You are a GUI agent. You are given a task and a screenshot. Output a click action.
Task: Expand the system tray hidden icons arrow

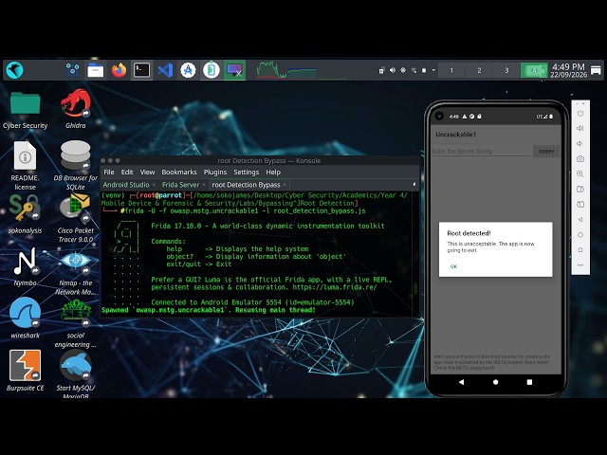coord(433,70)
